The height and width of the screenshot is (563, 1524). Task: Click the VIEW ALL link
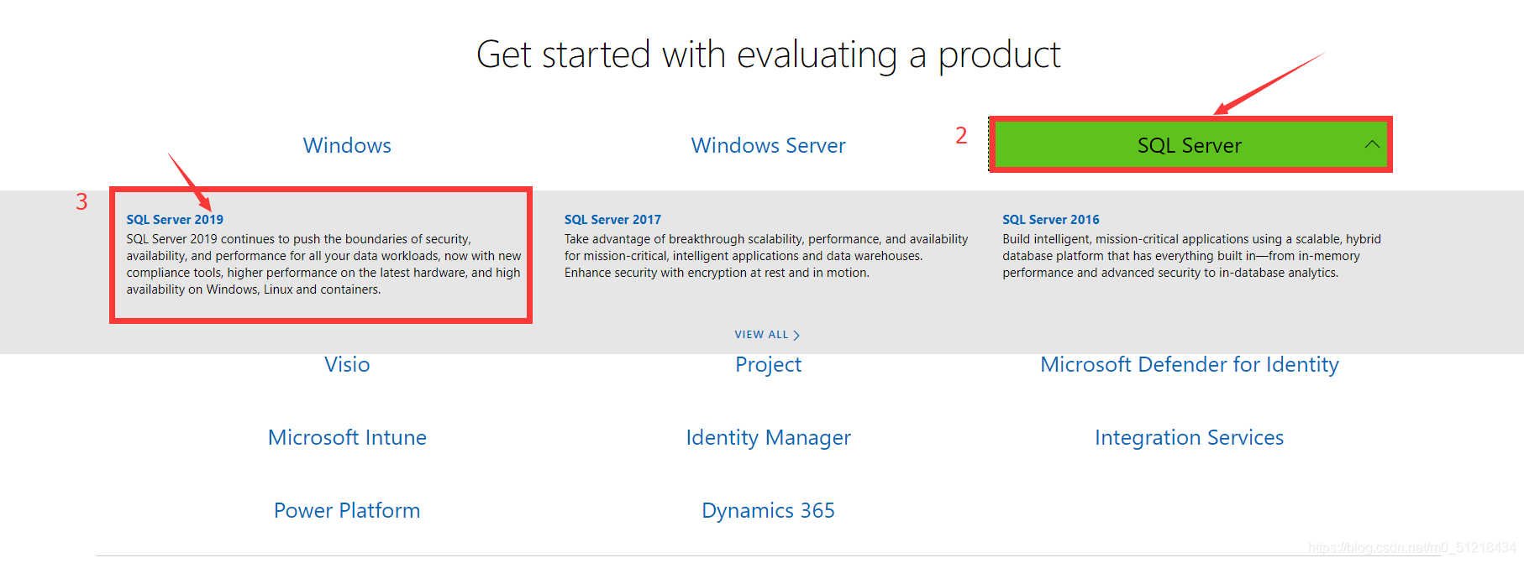[761, 335]
